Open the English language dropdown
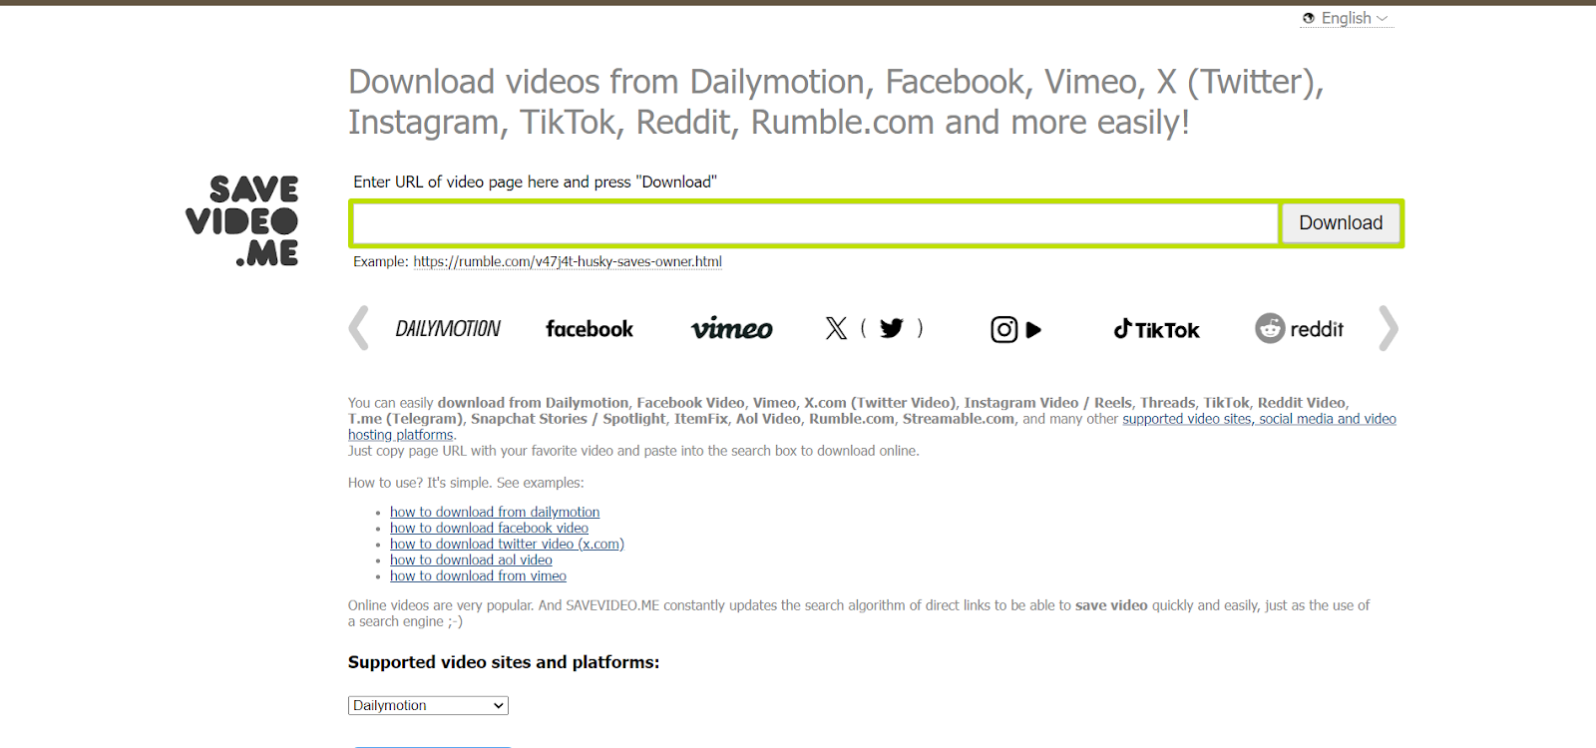1596x748 pixels. click(x=1347, y=18)
